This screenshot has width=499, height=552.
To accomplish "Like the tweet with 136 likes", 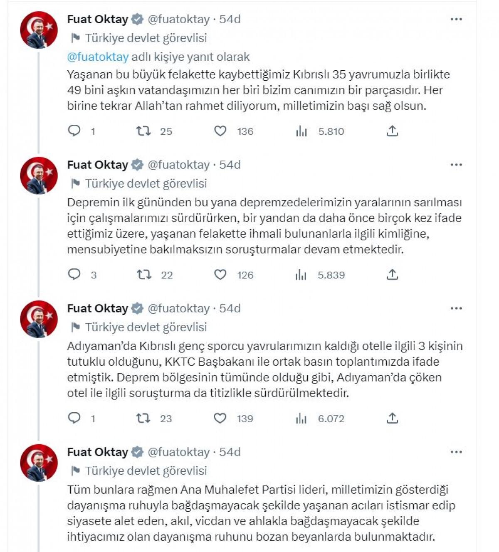I will (x=220, y=131).
